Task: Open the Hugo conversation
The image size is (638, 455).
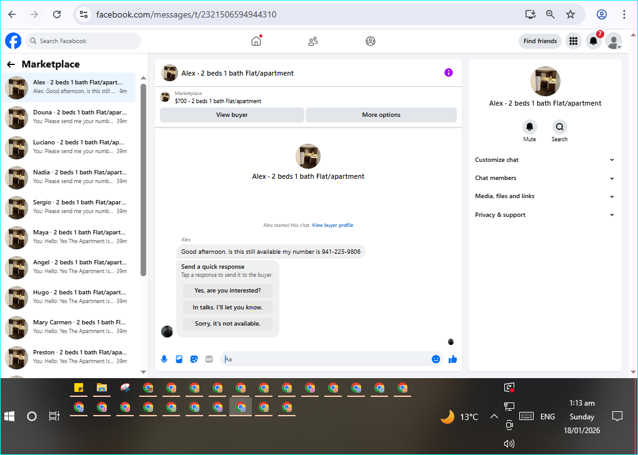Action: point(69,297)
